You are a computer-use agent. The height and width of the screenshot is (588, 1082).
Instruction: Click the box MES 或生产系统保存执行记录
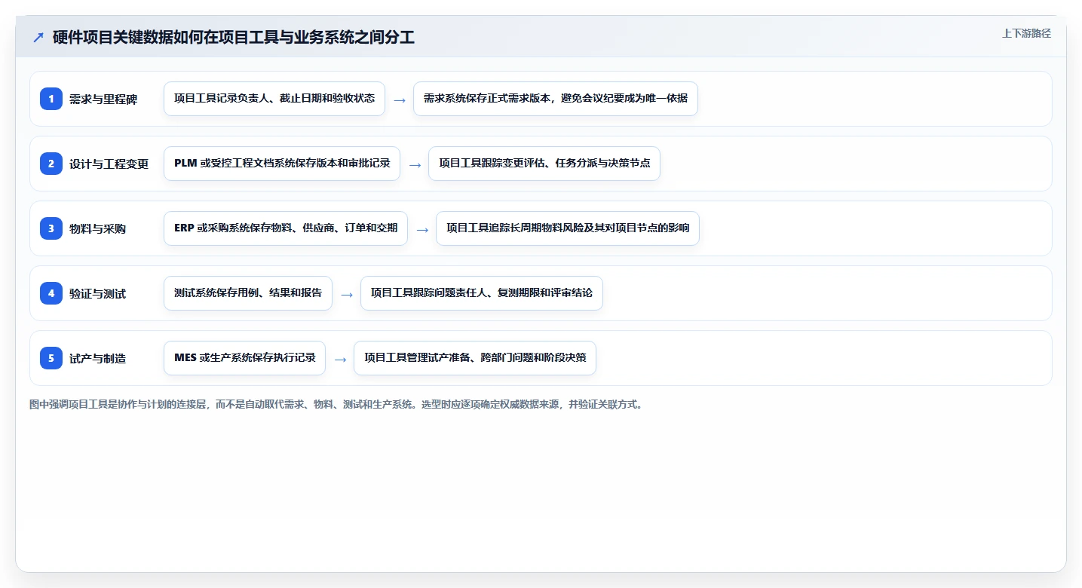(x=244, y=358)
